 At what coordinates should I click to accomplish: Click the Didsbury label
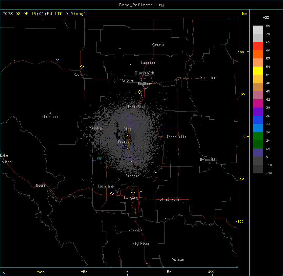tap(126, 141)
